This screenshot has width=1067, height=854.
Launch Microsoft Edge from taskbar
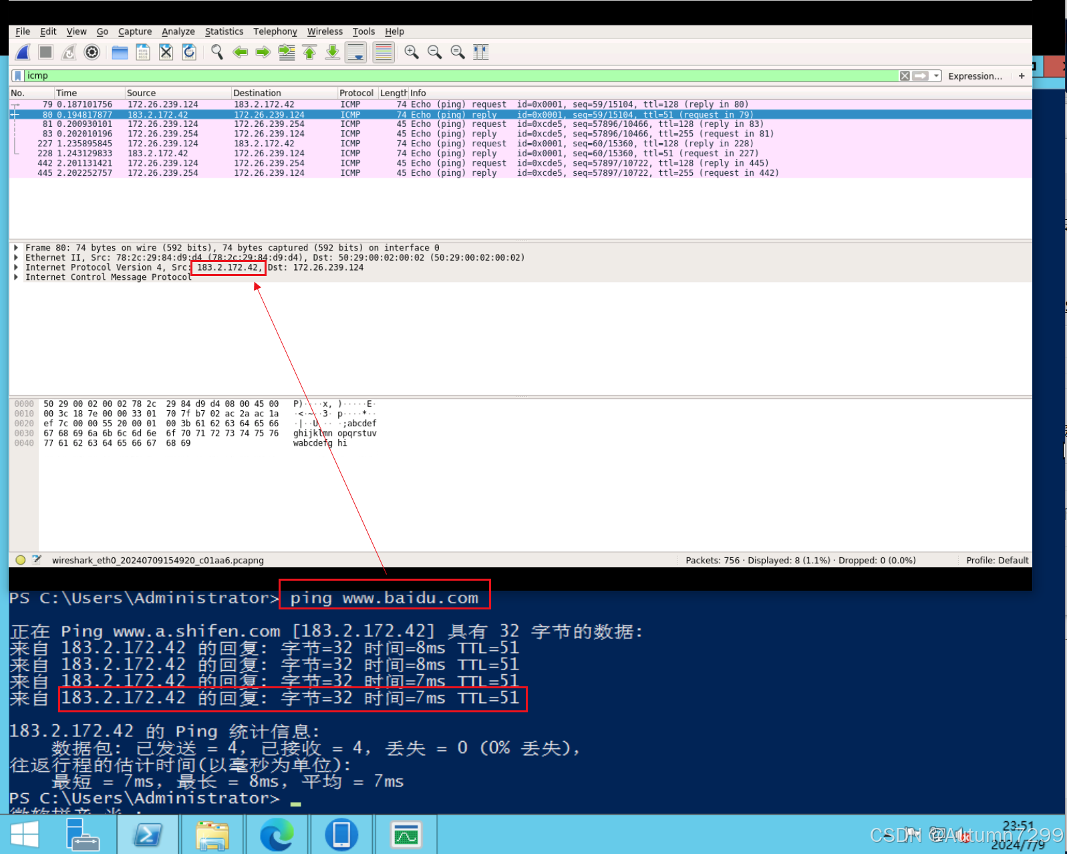[277, 835]
